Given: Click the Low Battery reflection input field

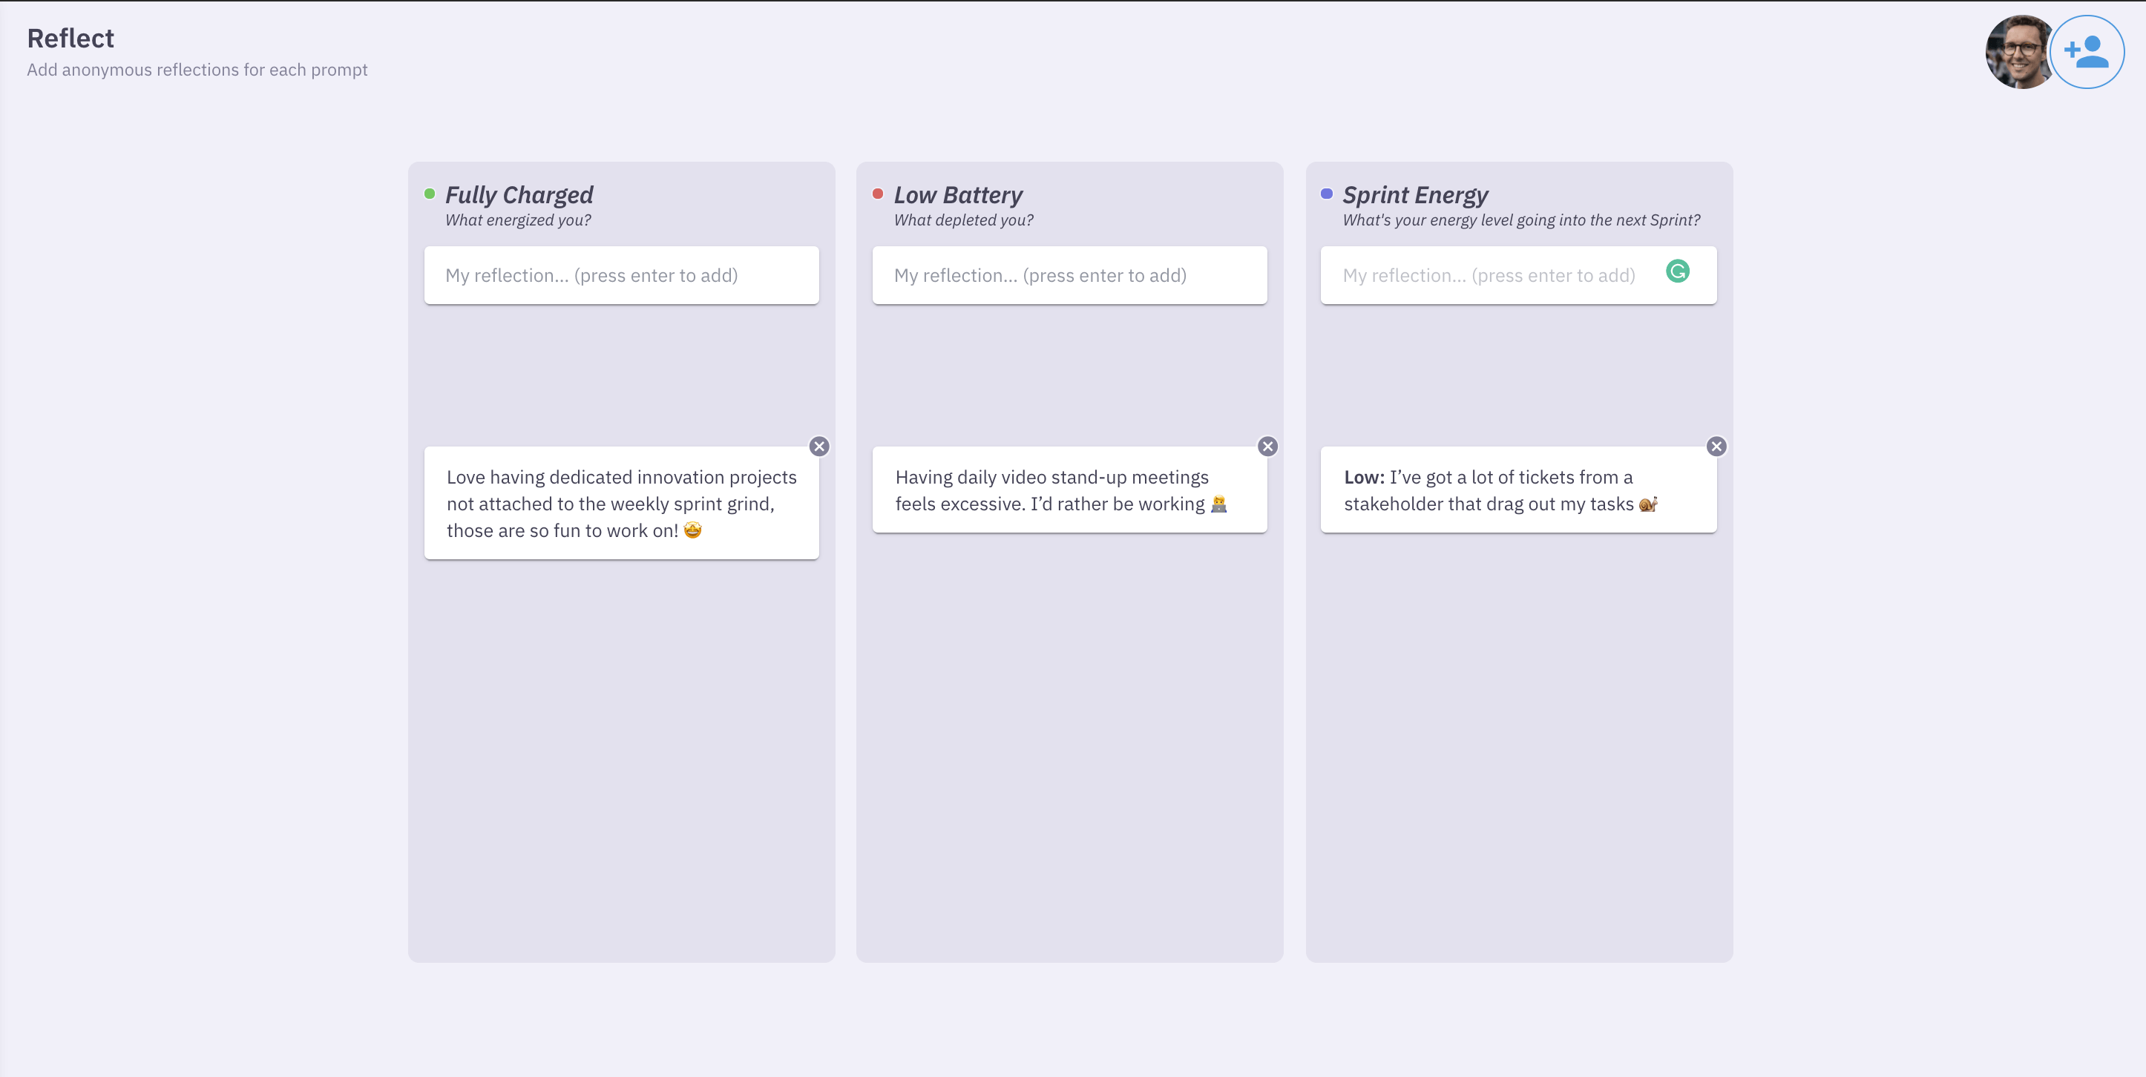Looking at the screenshot, I should click(x=1070, y=275).
